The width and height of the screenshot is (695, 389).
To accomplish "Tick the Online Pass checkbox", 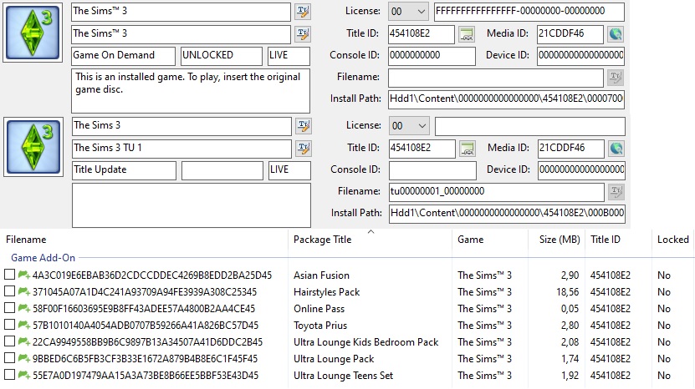I will click(10, 308).
